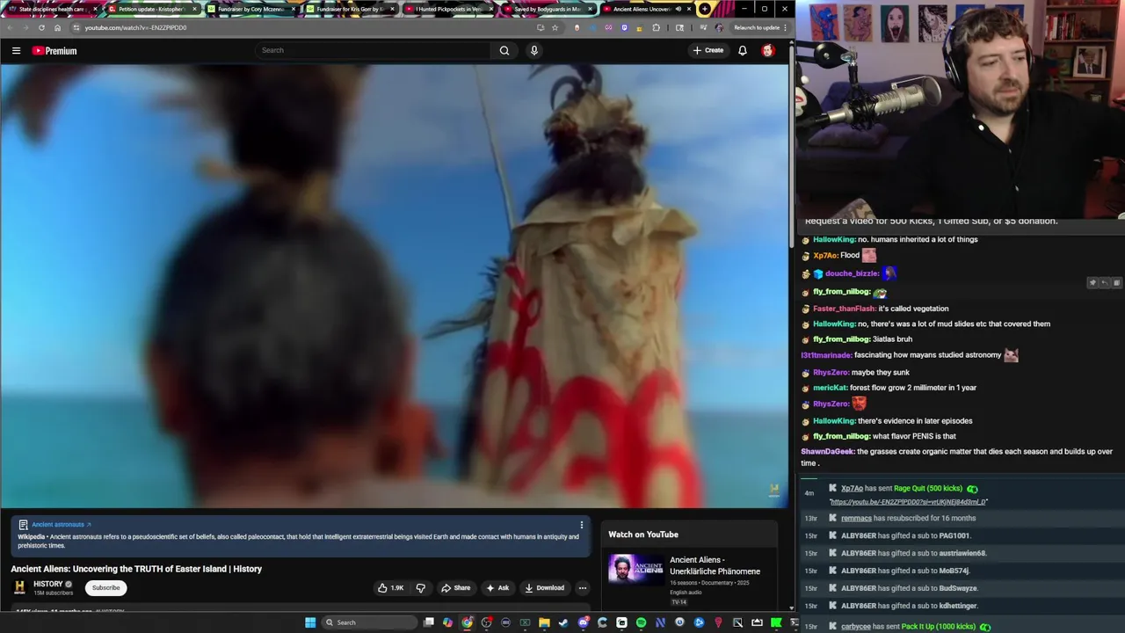This screenshot has width=1125, height=633.
Task: Share the Ancient Aliens video
Action: point(455,587)
